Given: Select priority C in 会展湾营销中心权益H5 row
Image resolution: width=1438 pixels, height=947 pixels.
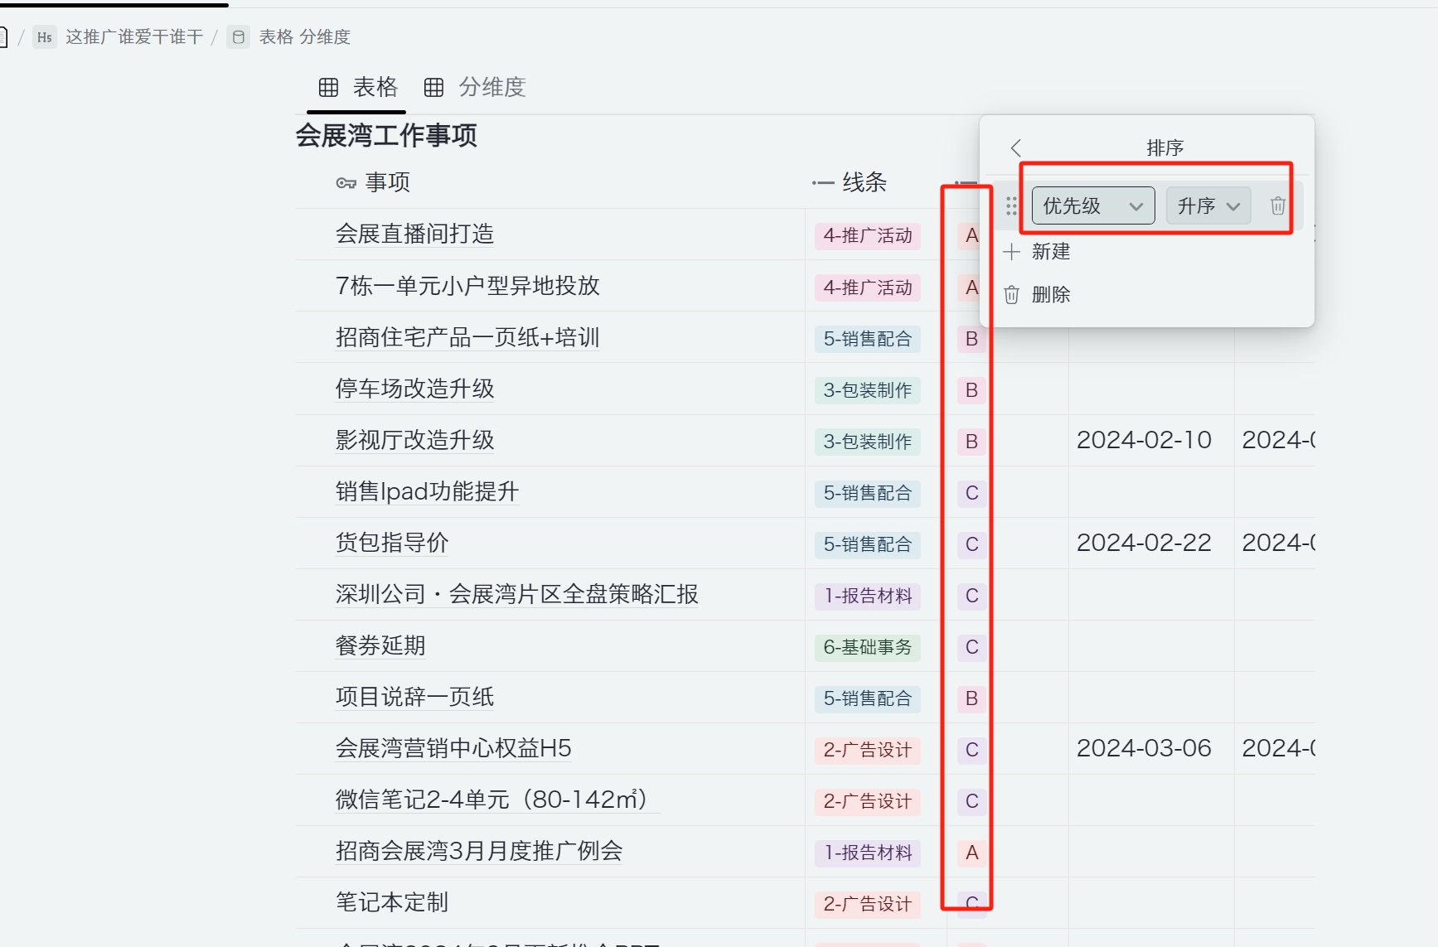Looking at the screenshot, I should point(971,750).
